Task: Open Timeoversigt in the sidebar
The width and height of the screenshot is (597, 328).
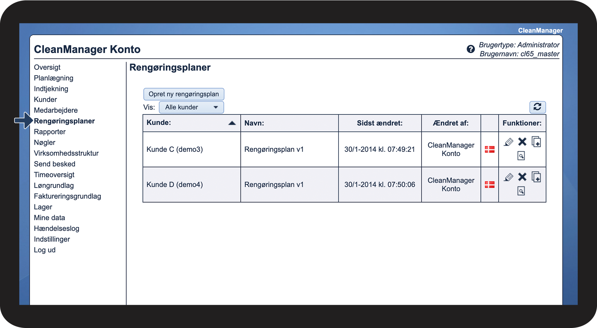Action: 54,175
